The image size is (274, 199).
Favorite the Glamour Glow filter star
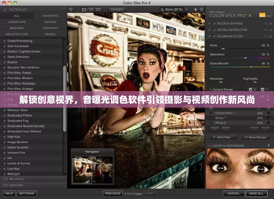(x=5, y=110)
